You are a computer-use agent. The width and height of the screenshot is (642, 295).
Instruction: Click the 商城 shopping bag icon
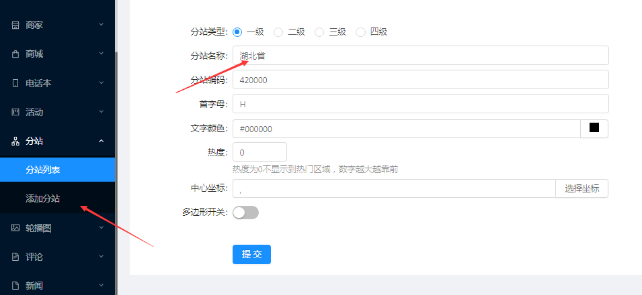[x=15, y=54]
